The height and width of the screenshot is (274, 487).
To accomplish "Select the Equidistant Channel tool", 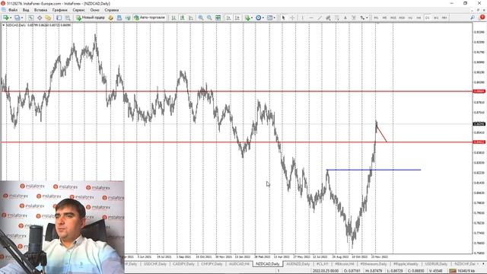I will tap(328, 18).
